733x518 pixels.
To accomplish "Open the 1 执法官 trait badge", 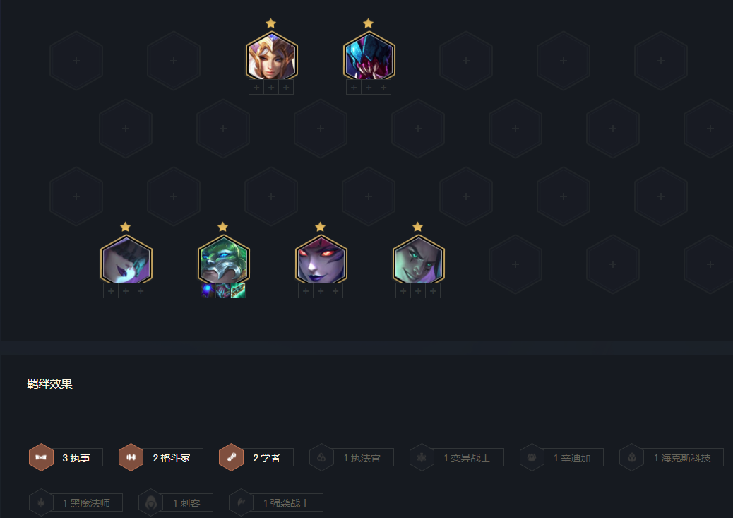I will pyautogui.click(x=352, y=458).
